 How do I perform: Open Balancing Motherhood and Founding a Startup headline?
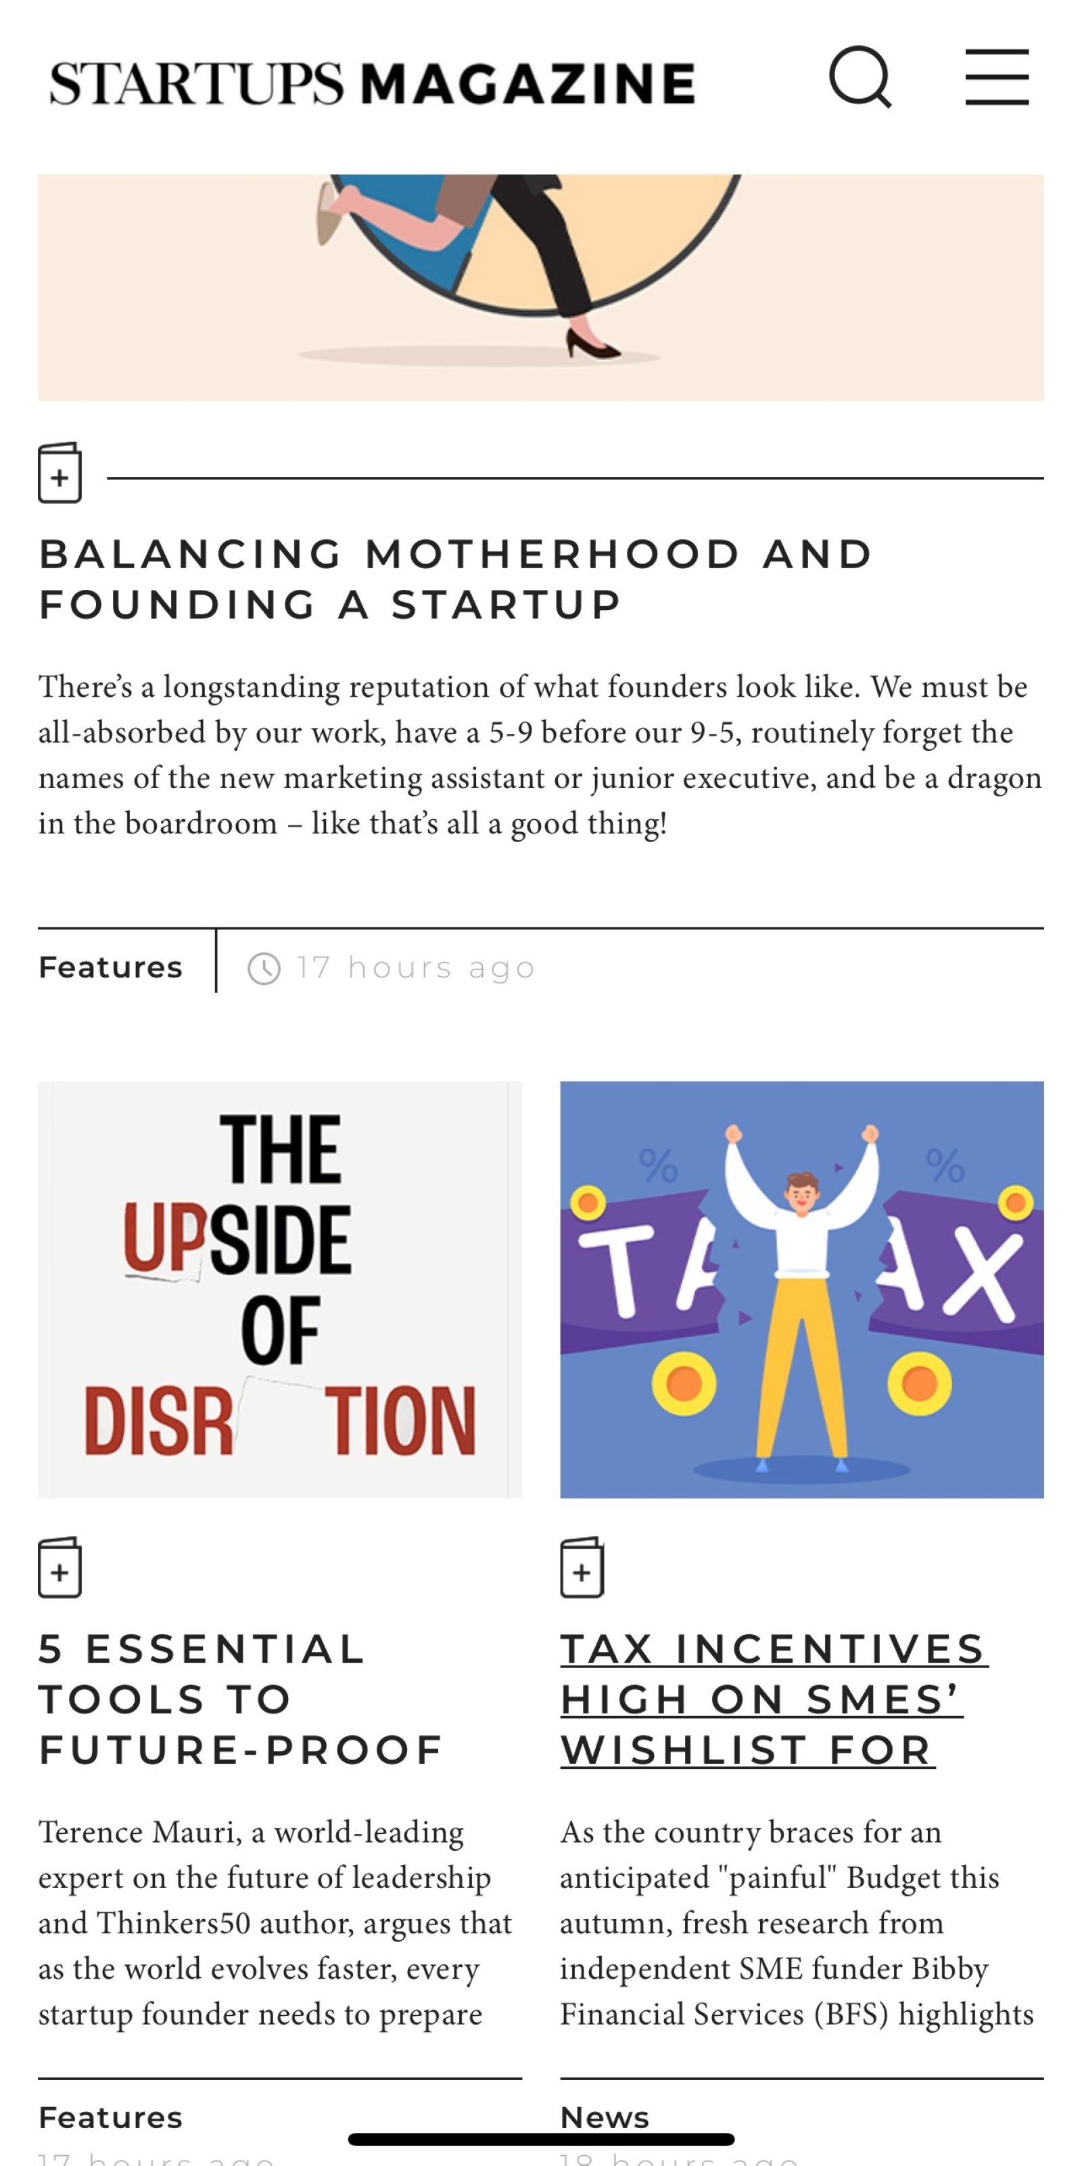(x=456, y=579)
